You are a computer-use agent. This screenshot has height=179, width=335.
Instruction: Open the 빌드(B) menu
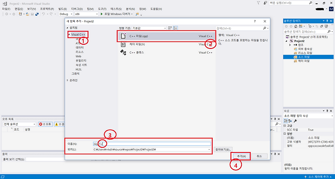pos(63,9)
